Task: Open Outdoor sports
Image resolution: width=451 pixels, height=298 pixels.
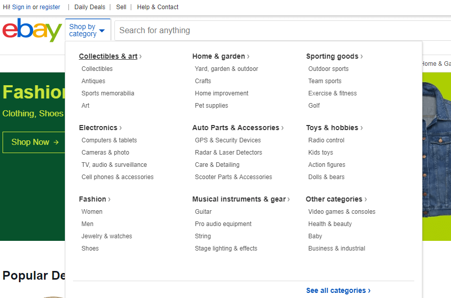Action: click(x=328, y=69)
